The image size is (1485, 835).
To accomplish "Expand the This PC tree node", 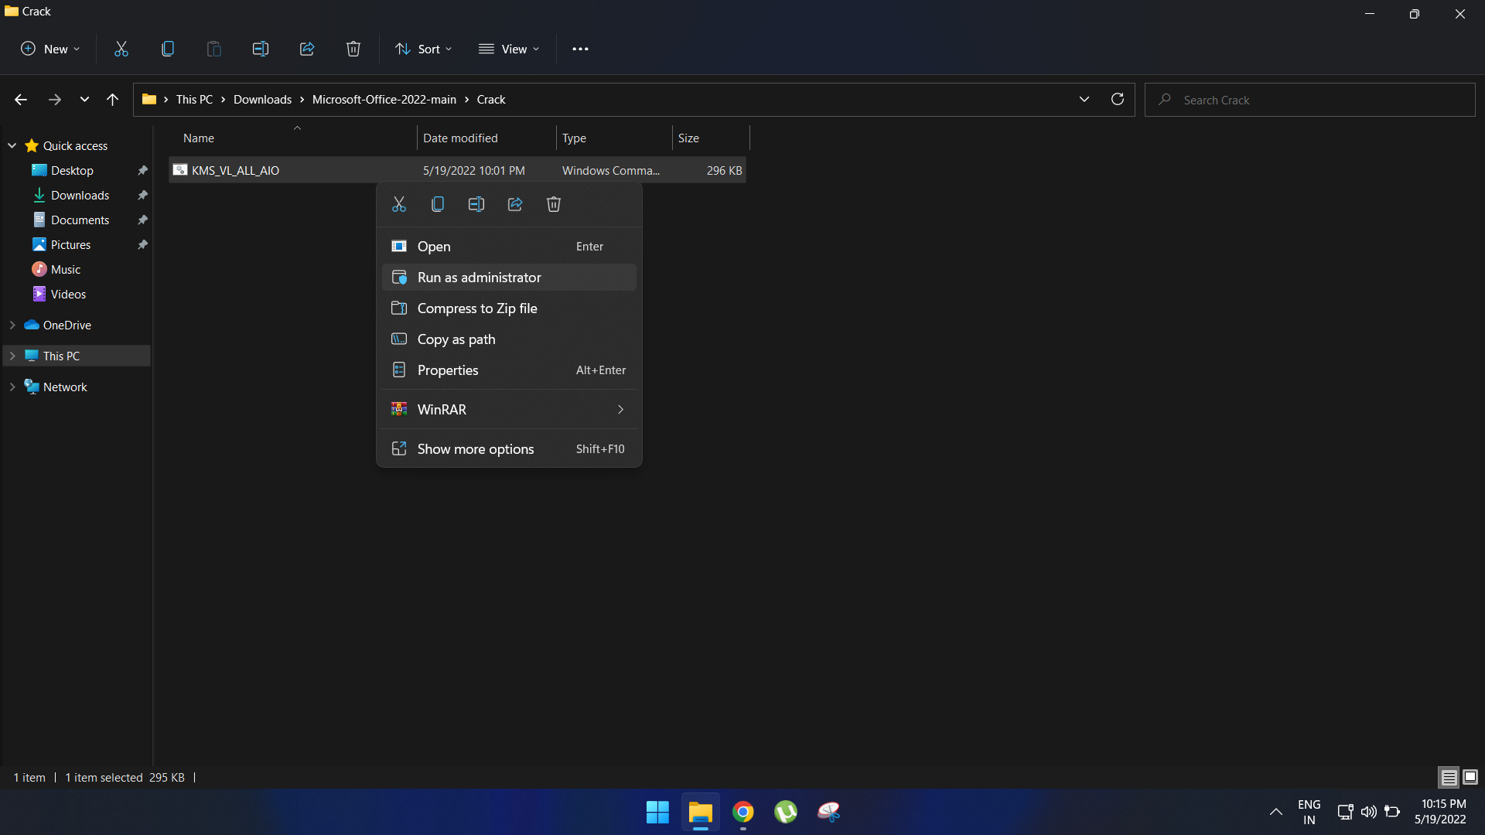I will 12,356.
